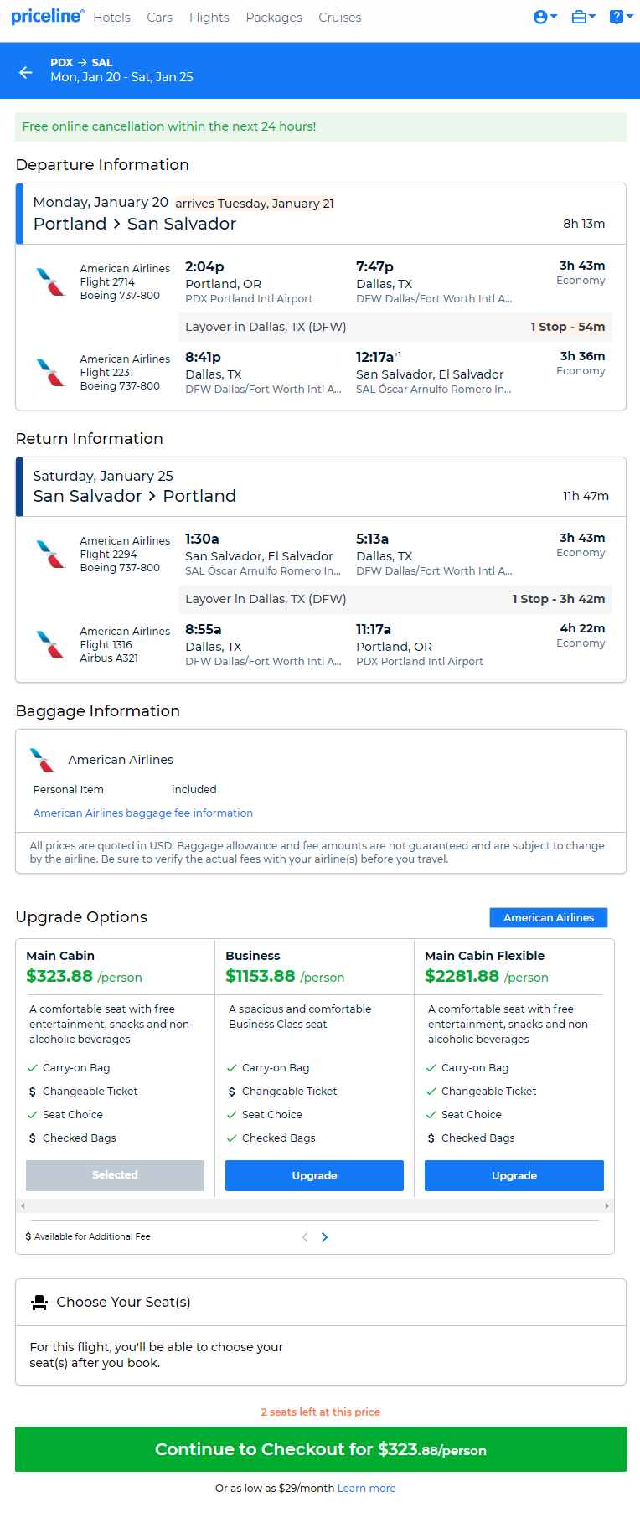640x1533 pixels.
Task: Show previous upgrade options with left chevron
Action: [x=305, y=1237]
